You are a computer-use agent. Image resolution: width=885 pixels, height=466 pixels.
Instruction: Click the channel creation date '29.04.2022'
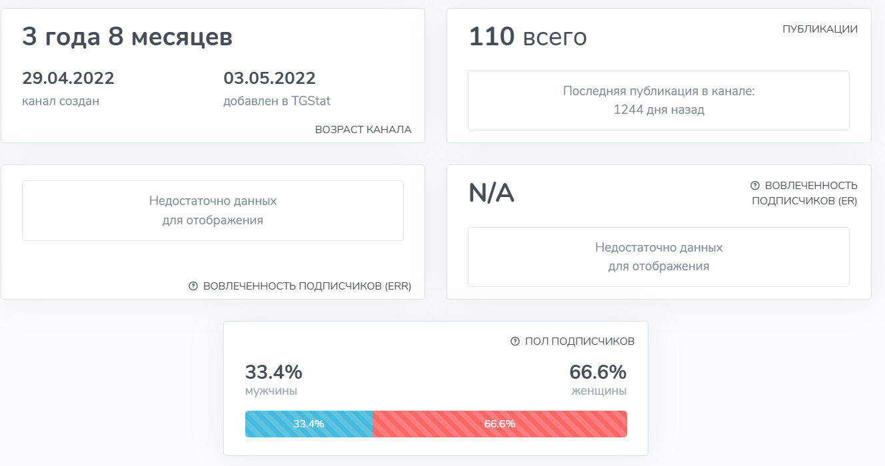[x=68, y=78]
